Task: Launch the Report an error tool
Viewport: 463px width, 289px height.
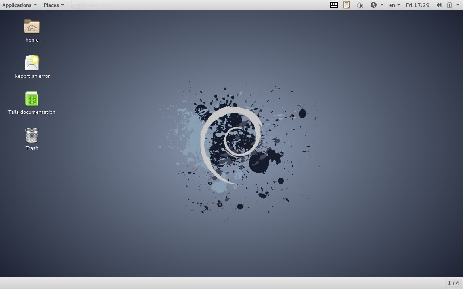Action: click(x=32, y=62)
